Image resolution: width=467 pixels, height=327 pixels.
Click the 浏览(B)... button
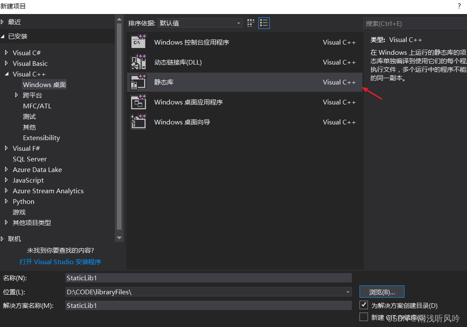[382, 292]
